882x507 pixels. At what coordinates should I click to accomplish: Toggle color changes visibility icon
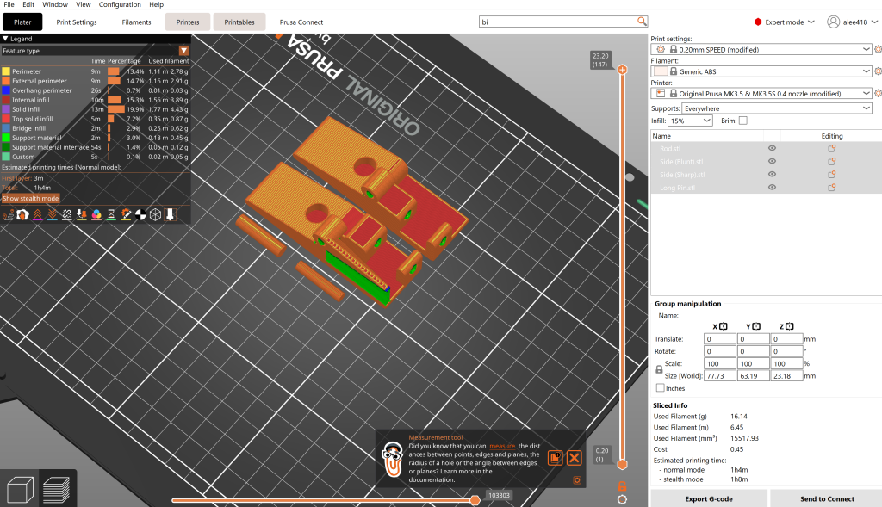coord(96,214)
